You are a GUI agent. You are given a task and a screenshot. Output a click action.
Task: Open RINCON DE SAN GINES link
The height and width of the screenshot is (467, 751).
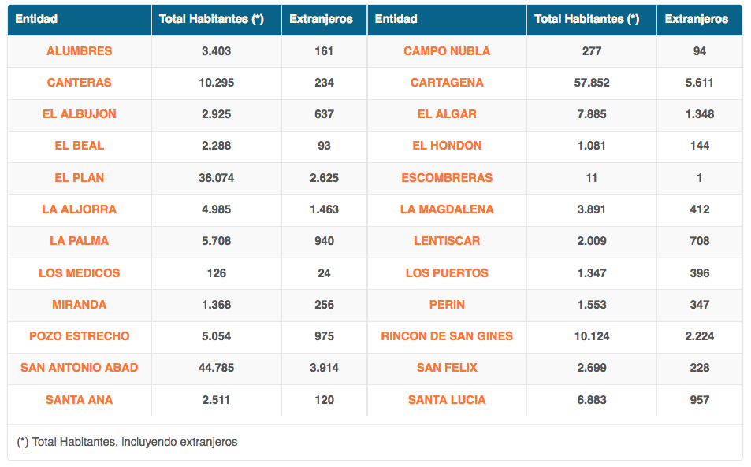point(447,336)
